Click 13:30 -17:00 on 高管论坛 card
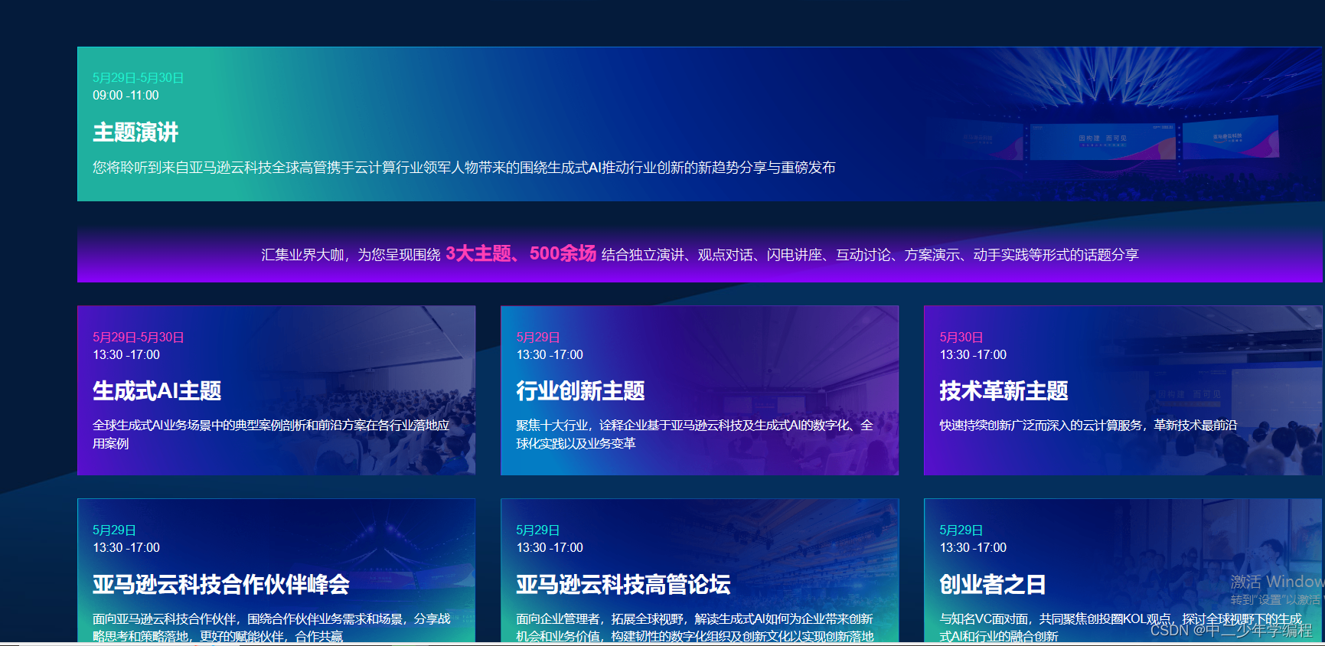The image size is (1325, 646). 549,548
